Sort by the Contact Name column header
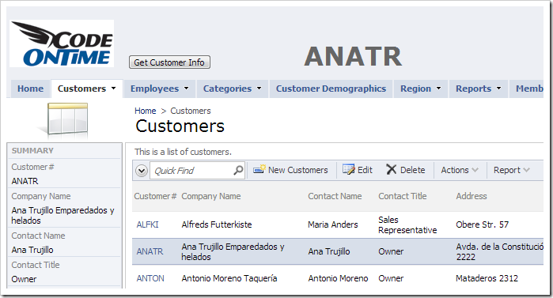This screenshot has height=298, width=553. point(335,196)
